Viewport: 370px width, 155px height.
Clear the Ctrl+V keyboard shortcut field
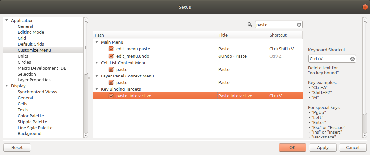[x=352, y=59]
